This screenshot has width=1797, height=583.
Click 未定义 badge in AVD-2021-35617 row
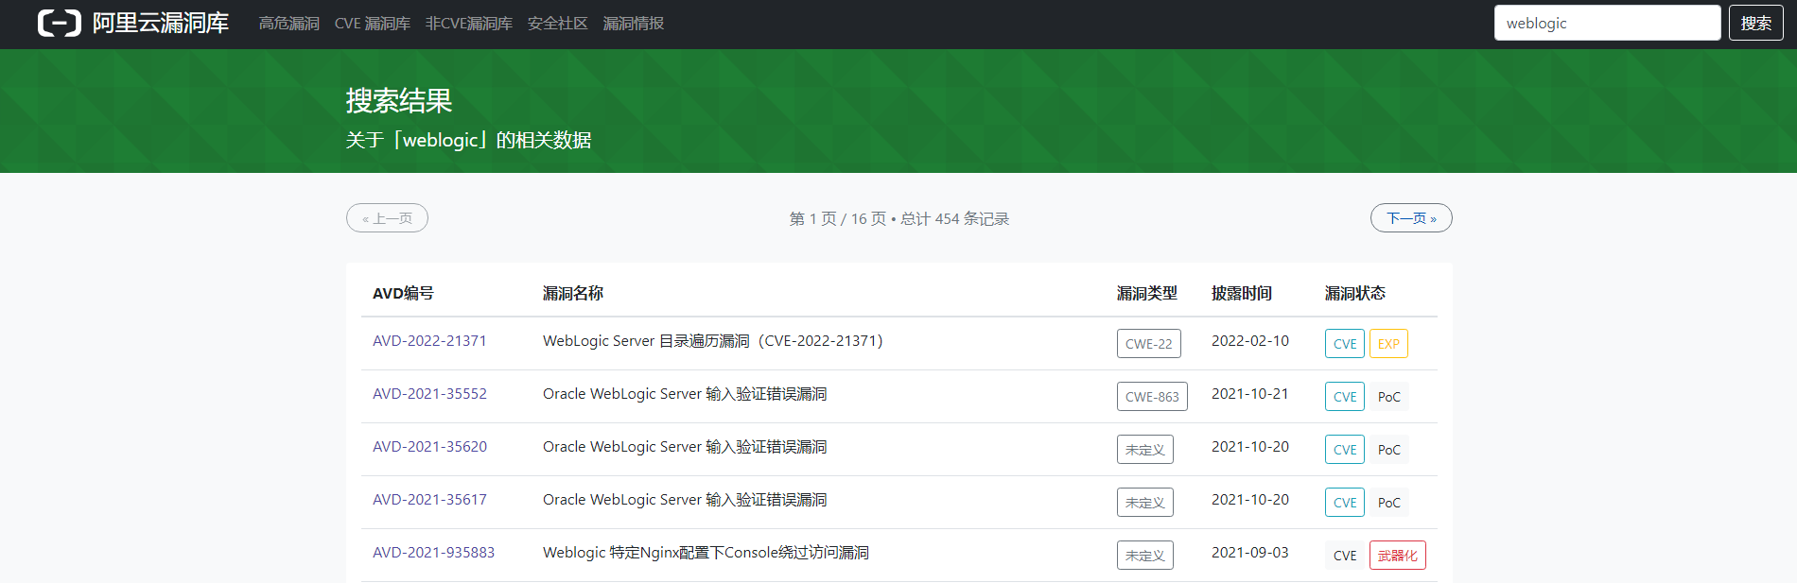click(x=1145, y=503)
